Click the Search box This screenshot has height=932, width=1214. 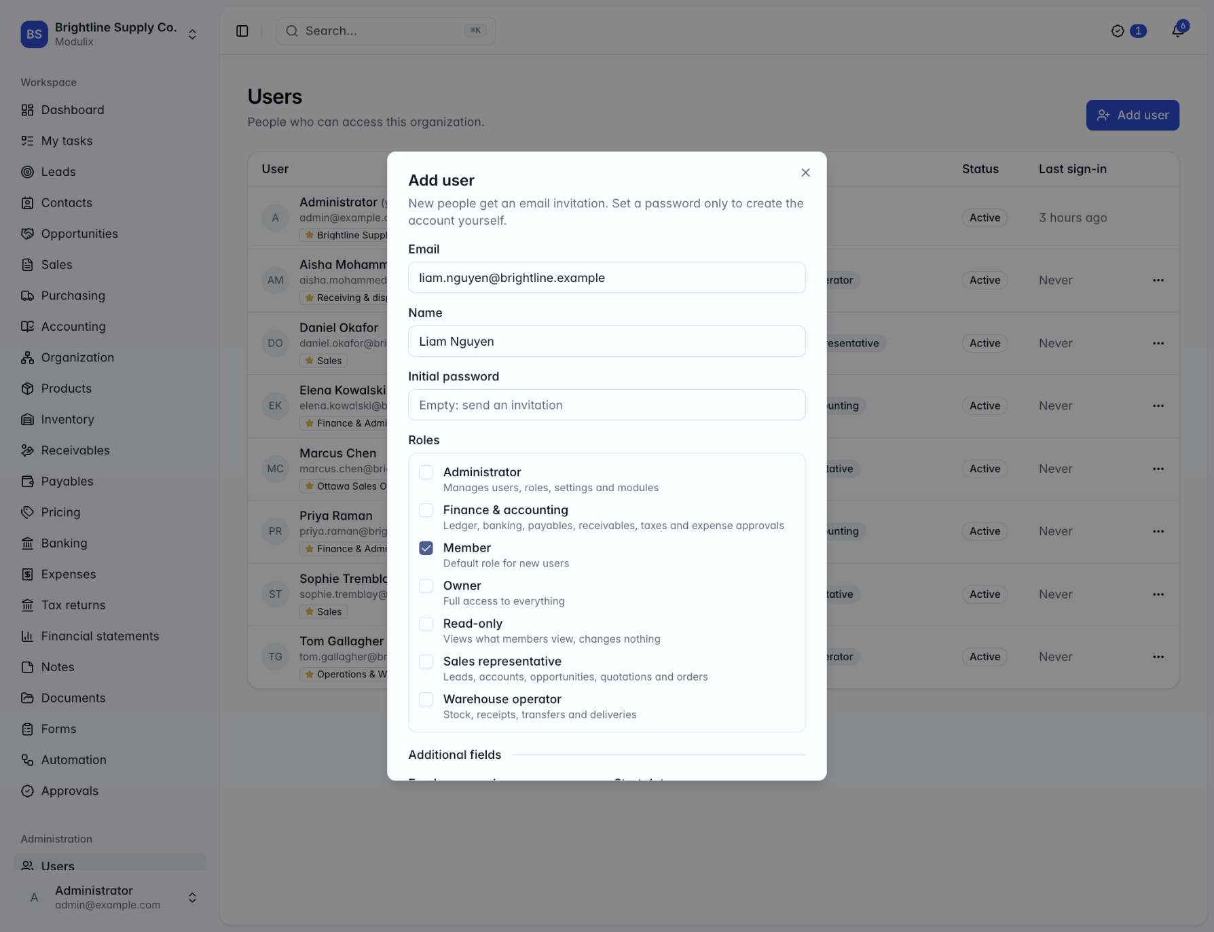click(x=386, y=31)
